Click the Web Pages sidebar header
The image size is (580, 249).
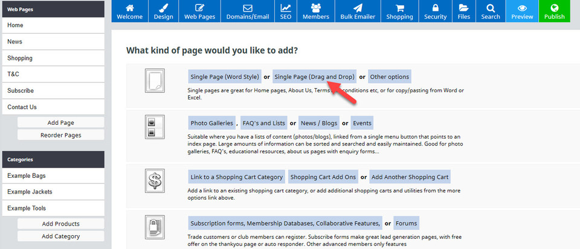53,9
